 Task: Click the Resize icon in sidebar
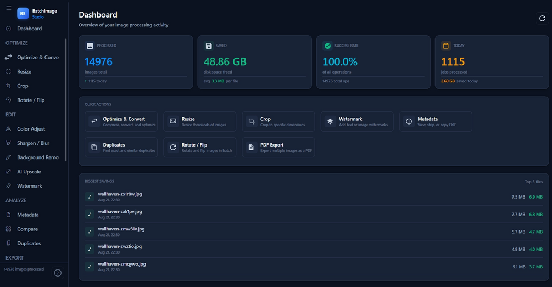pos(8,71)
